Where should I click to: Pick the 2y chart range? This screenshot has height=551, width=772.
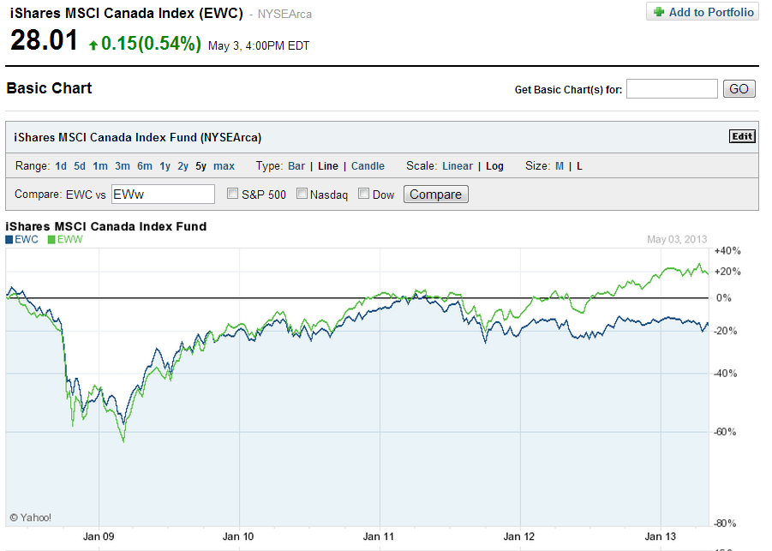[x=183, y=166]
